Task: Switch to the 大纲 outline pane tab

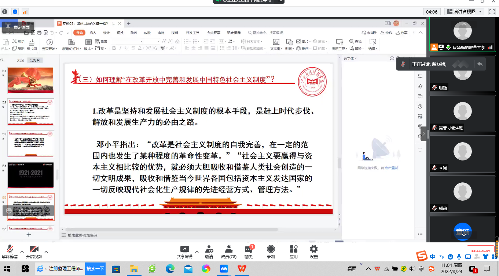Action: pyautogui.click(x=21, y=60)
